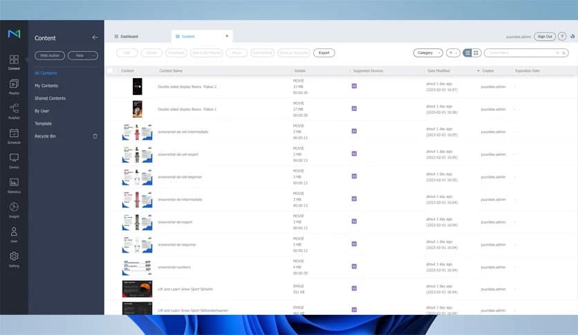This screenshot has height=335, width=578.
Task: Tick the select-all checkbox in table header
Action: [x=110, y=71]
